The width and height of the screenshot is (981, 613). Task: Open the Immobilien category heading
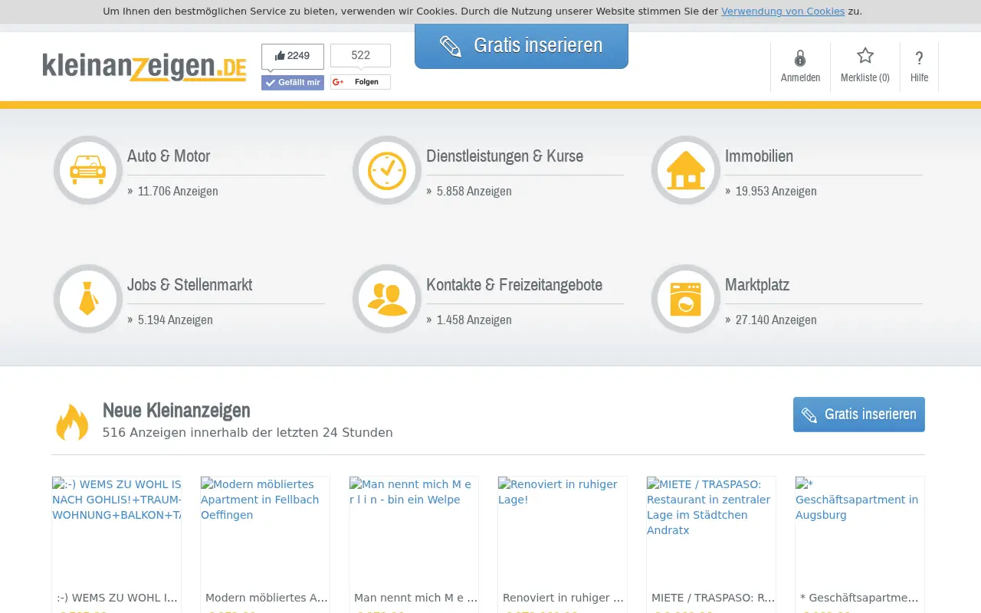tap(759, 156)
